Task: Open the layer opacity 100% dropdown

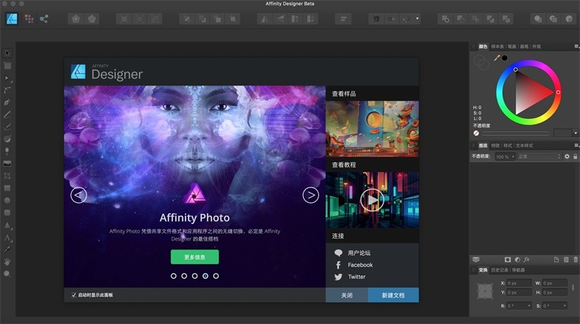Action: coord(505,157)
